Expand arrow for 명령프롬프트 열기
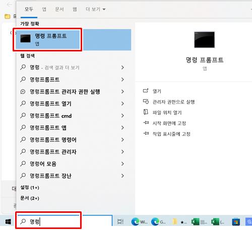The height and width of the screenshot is (230, 252). tap(122, 103)
